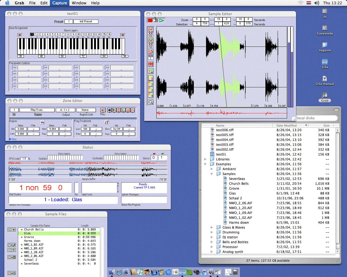347x277 pixels.
Task: Click the Init Preset name button
Action: pos(86,22)
